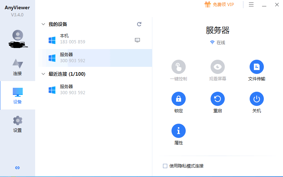
Task: Collapse the Recent Connections (最近连接) section
Action: coord(43,74)
